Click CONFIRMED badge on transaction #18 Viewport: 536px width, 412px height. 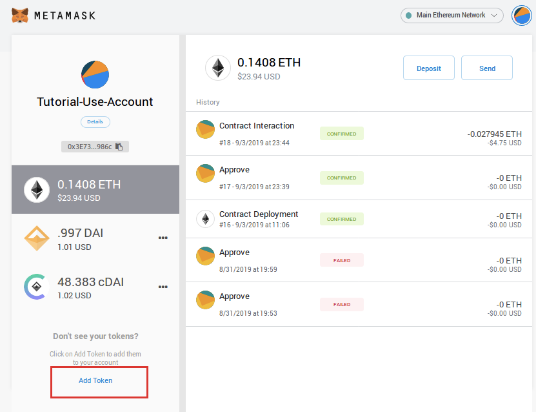coord(342,134)
